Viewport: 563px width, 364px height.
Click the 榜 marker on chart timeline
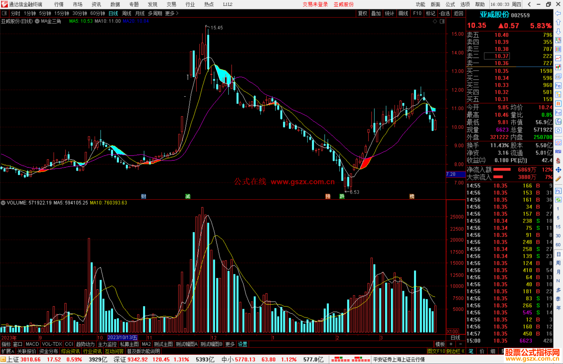tap(412, 196)
